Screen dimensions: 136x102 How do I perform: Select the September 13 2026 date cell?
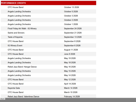click(x=73, y=37)
